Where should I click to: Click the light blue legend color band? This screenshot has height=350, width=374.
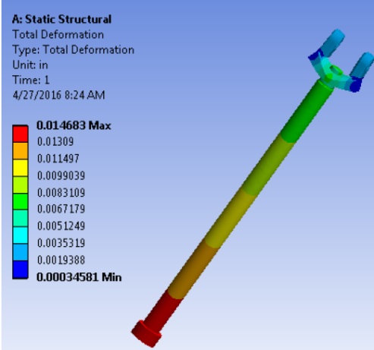[x=20, y=252]
